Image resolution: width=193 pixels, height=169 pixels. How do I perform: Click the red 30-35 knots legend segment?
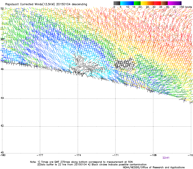(158, 3)
